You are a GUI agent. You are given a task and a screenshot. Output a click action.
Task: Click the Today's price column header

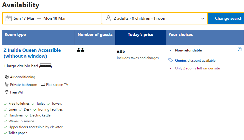(x=140, y=35)
